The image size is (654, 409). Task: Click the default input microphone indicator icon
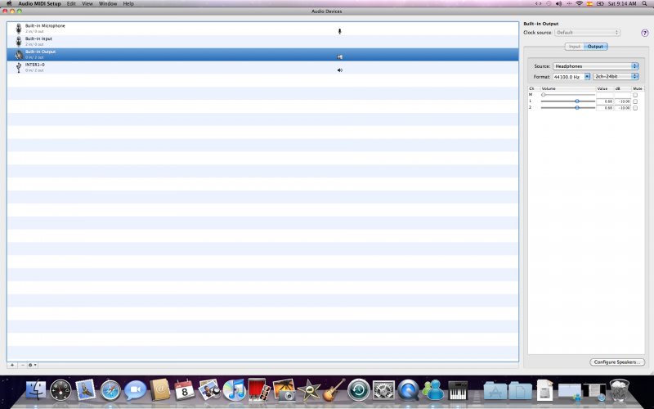[x=339, y=31]
